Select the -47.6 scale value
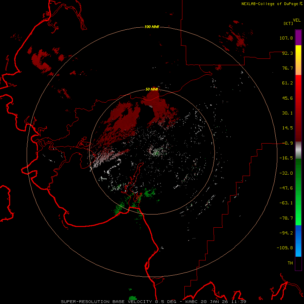Image resolution: width=304 pixels, height=304 pixels. click(x=286, y=188)
